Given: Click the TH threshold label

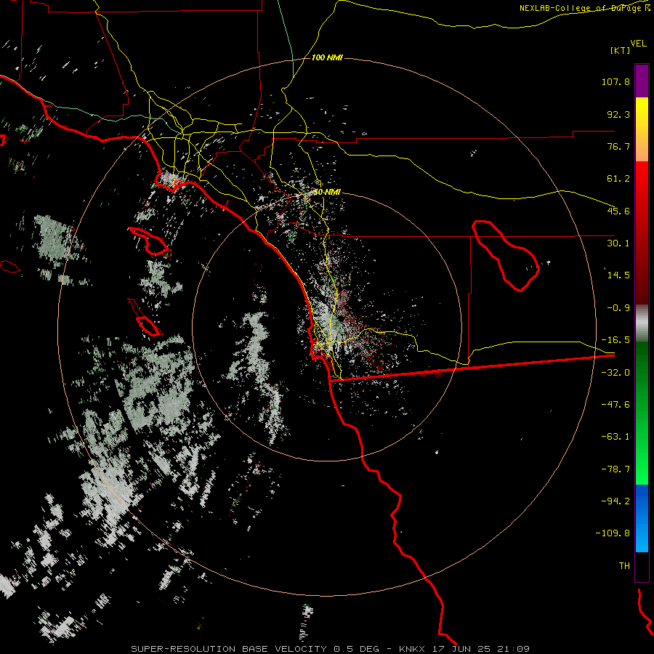Looking at the screenshot, I should click(x=624, y=566).
